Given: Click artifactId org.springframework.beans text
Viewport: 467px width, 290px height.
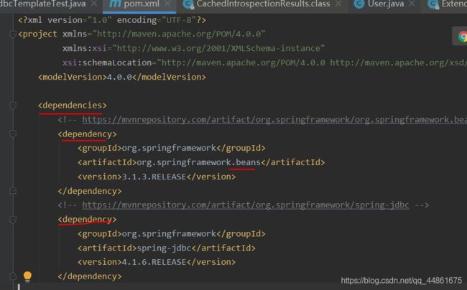Looking at the screenshot, I should [198, 162].
